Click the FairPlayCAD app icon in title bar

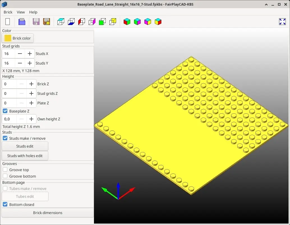pyautogui.click(x=4, y=4)
